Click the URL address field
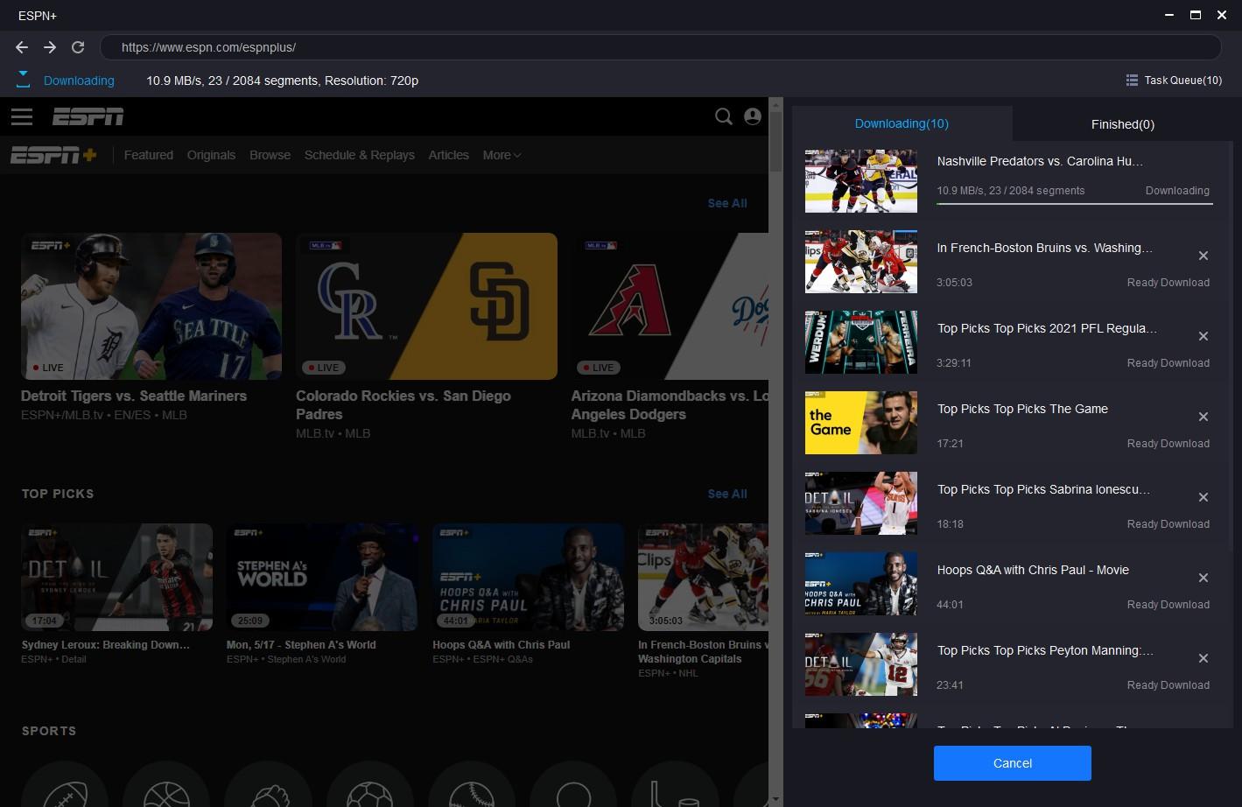The height and width of the screenshot is (807, 1242). 661,47
